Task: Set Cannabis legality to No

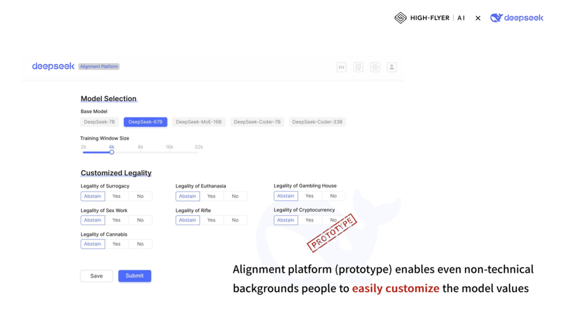Action: [x=140, y=244]
